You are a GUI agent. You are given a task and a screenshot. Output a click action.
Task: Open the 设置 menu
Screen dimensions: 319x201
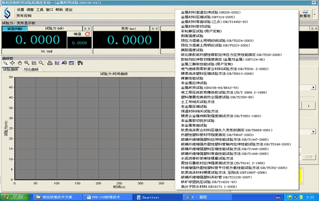click(x=20, y=9)
